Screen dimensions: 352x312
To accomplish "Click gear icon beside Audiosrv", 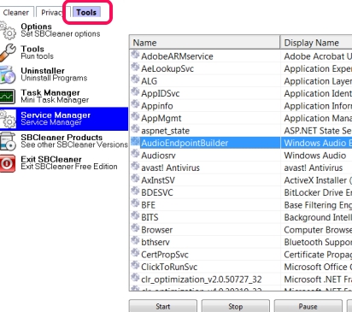I will (x=135, y=154).
